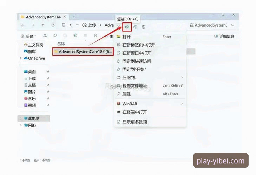Select 此电脑 in the sidebar
Image resolution: width=256 pixels, height=175 pixels.
coord(34,119)
